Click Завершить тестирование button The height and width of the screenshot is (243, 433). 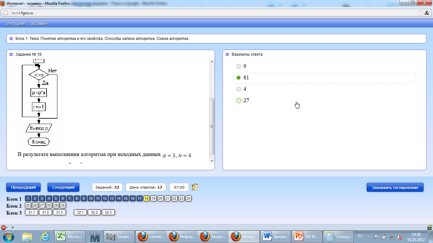tap(395, 187)
